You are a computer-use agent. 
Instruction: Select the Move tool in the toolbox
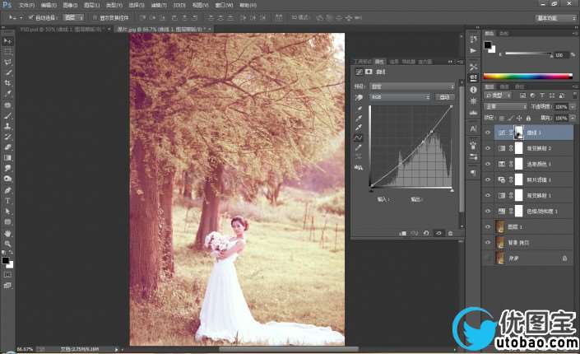click(7, 40)
